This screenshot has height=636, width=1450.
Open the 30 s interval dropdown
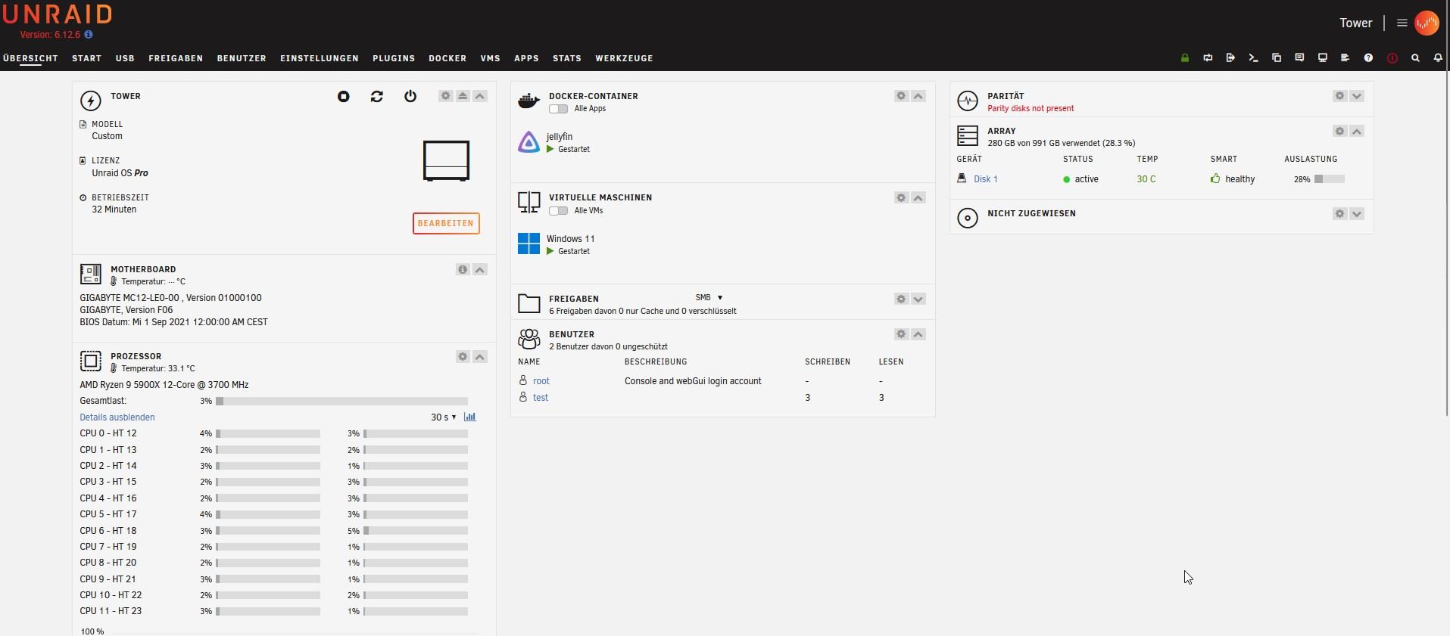click(443, 417)
